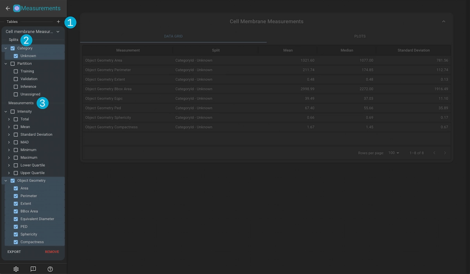470x274 pixels.
Task: Check the Maximum intensity checkbox
Action: coord(16,157)
